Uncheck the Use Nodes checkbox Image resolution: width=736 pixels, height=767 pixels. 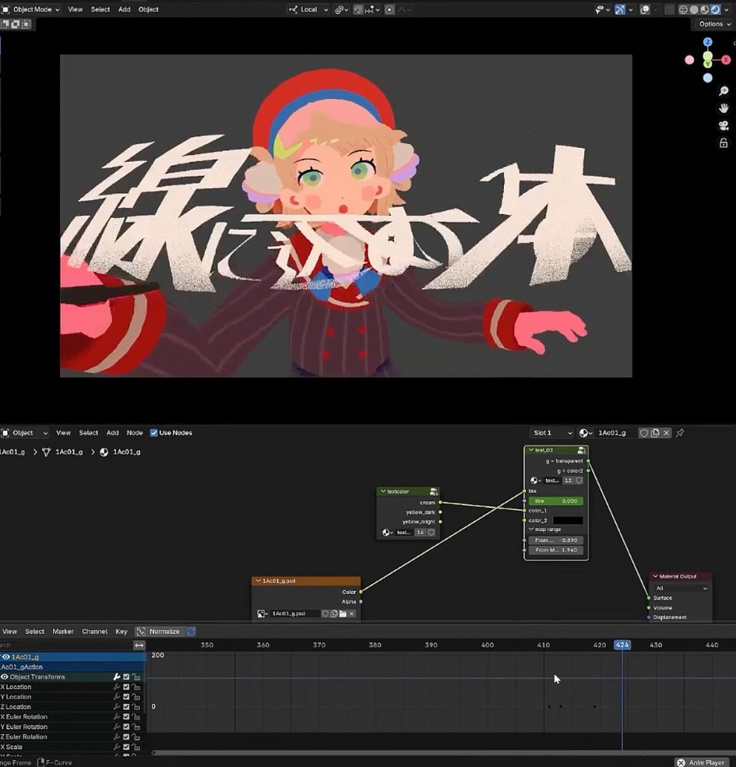pyautogui.click(x=153, y=433)
